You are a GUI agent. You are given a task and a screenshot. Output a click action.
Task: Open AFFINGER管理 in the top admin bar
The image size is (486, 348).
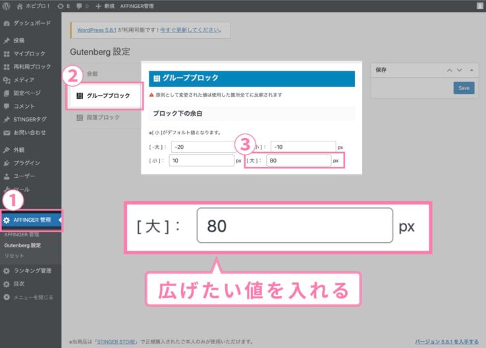coord(137,6)
